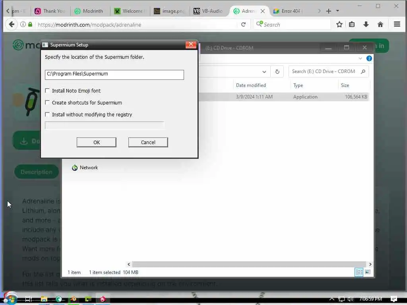Viewport: 407px width, 305px height.
Task: Switch Explorer to details view icon
Action: tap(359, 272)
